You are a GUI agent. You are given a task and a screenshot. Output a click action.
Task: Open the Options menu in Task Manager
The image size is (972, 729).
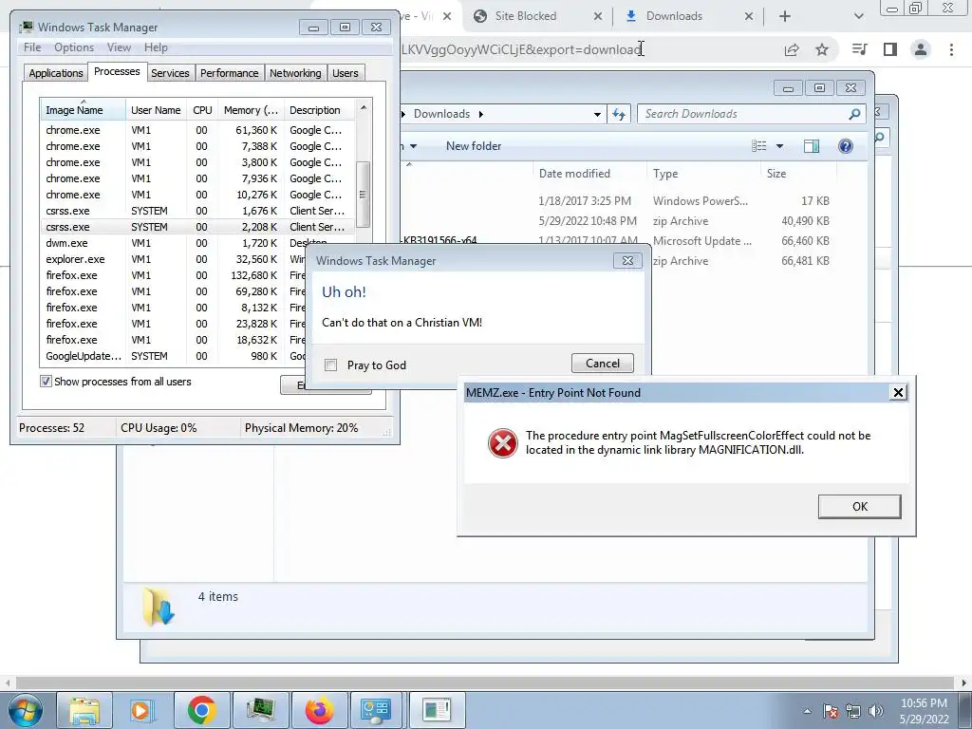(74, 47)
